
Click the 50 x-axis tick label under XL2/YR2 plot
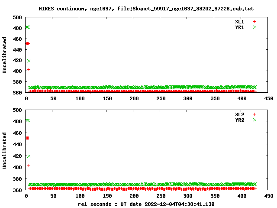point(53,196)
